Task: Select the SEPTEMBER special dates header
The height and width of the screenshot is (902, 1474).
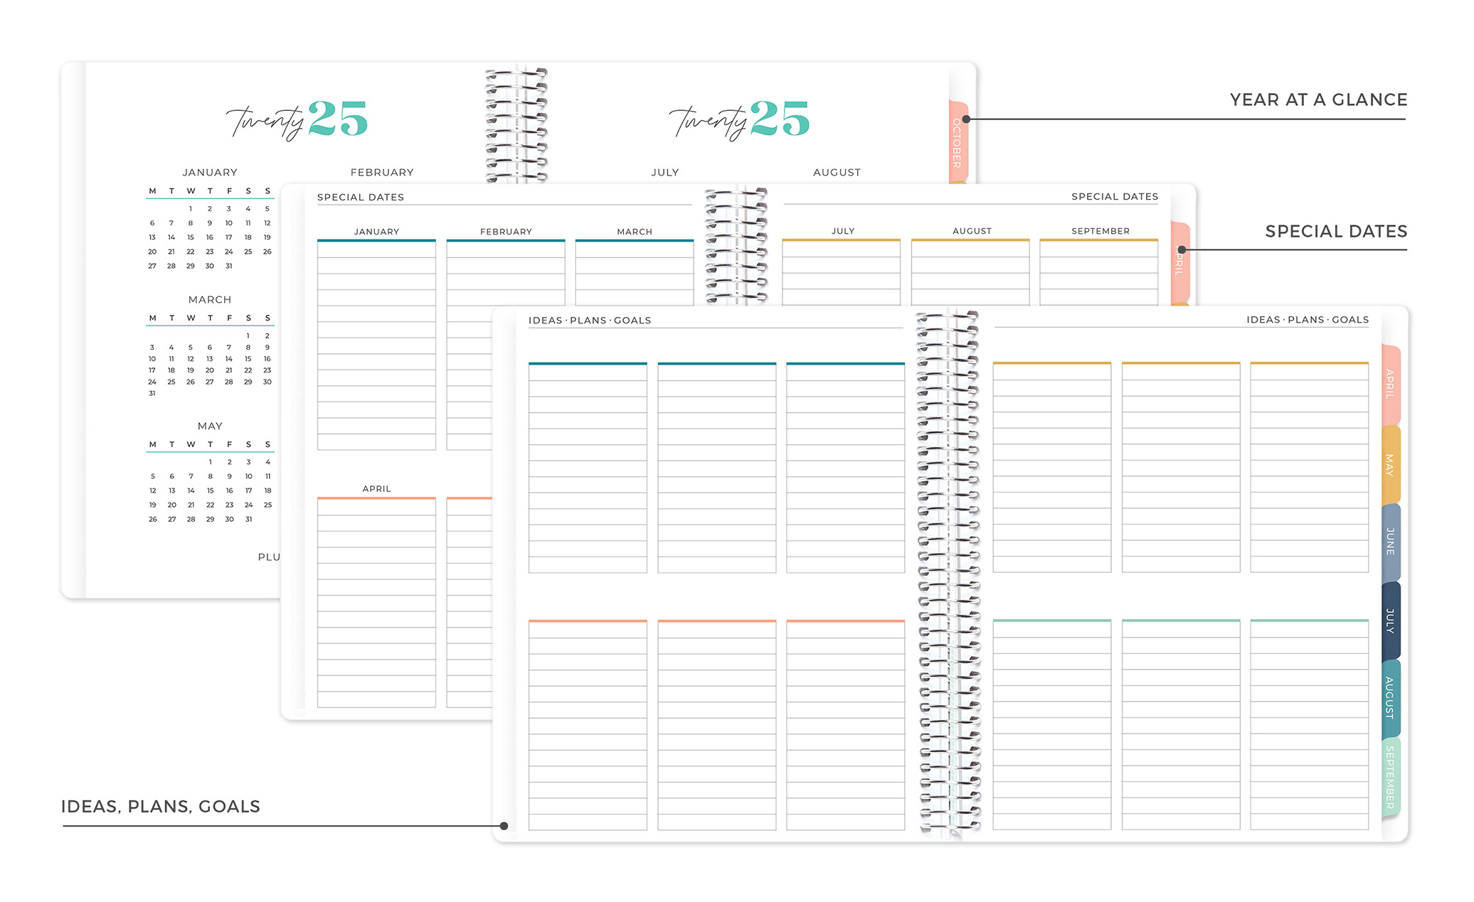Action: click(1099, 231)
